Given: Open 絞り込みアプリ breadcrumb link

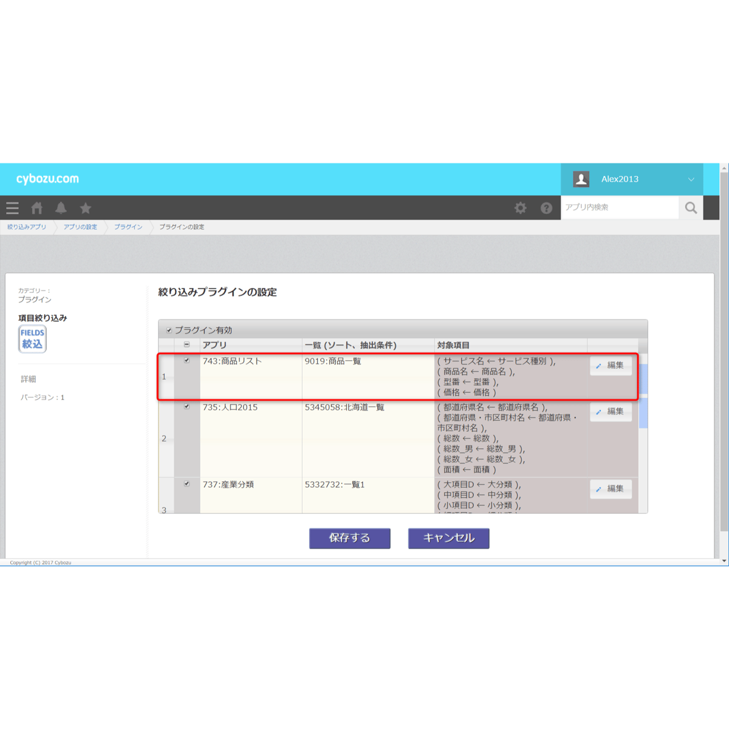Looking at the screenshot, I should tap(27, 227).
